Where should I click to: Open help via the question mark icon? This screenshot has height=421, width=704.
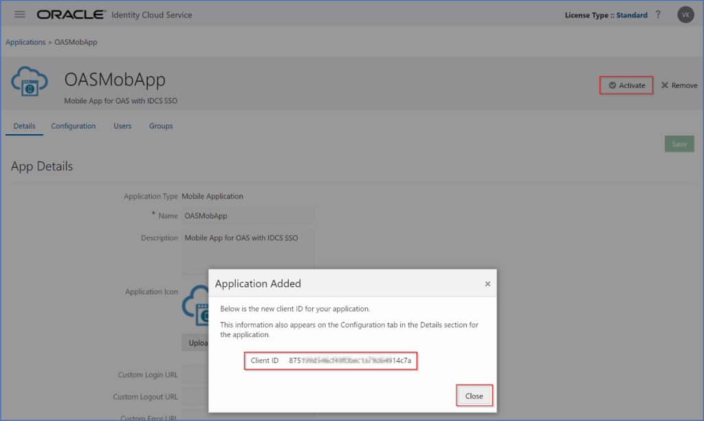[658, 14]
